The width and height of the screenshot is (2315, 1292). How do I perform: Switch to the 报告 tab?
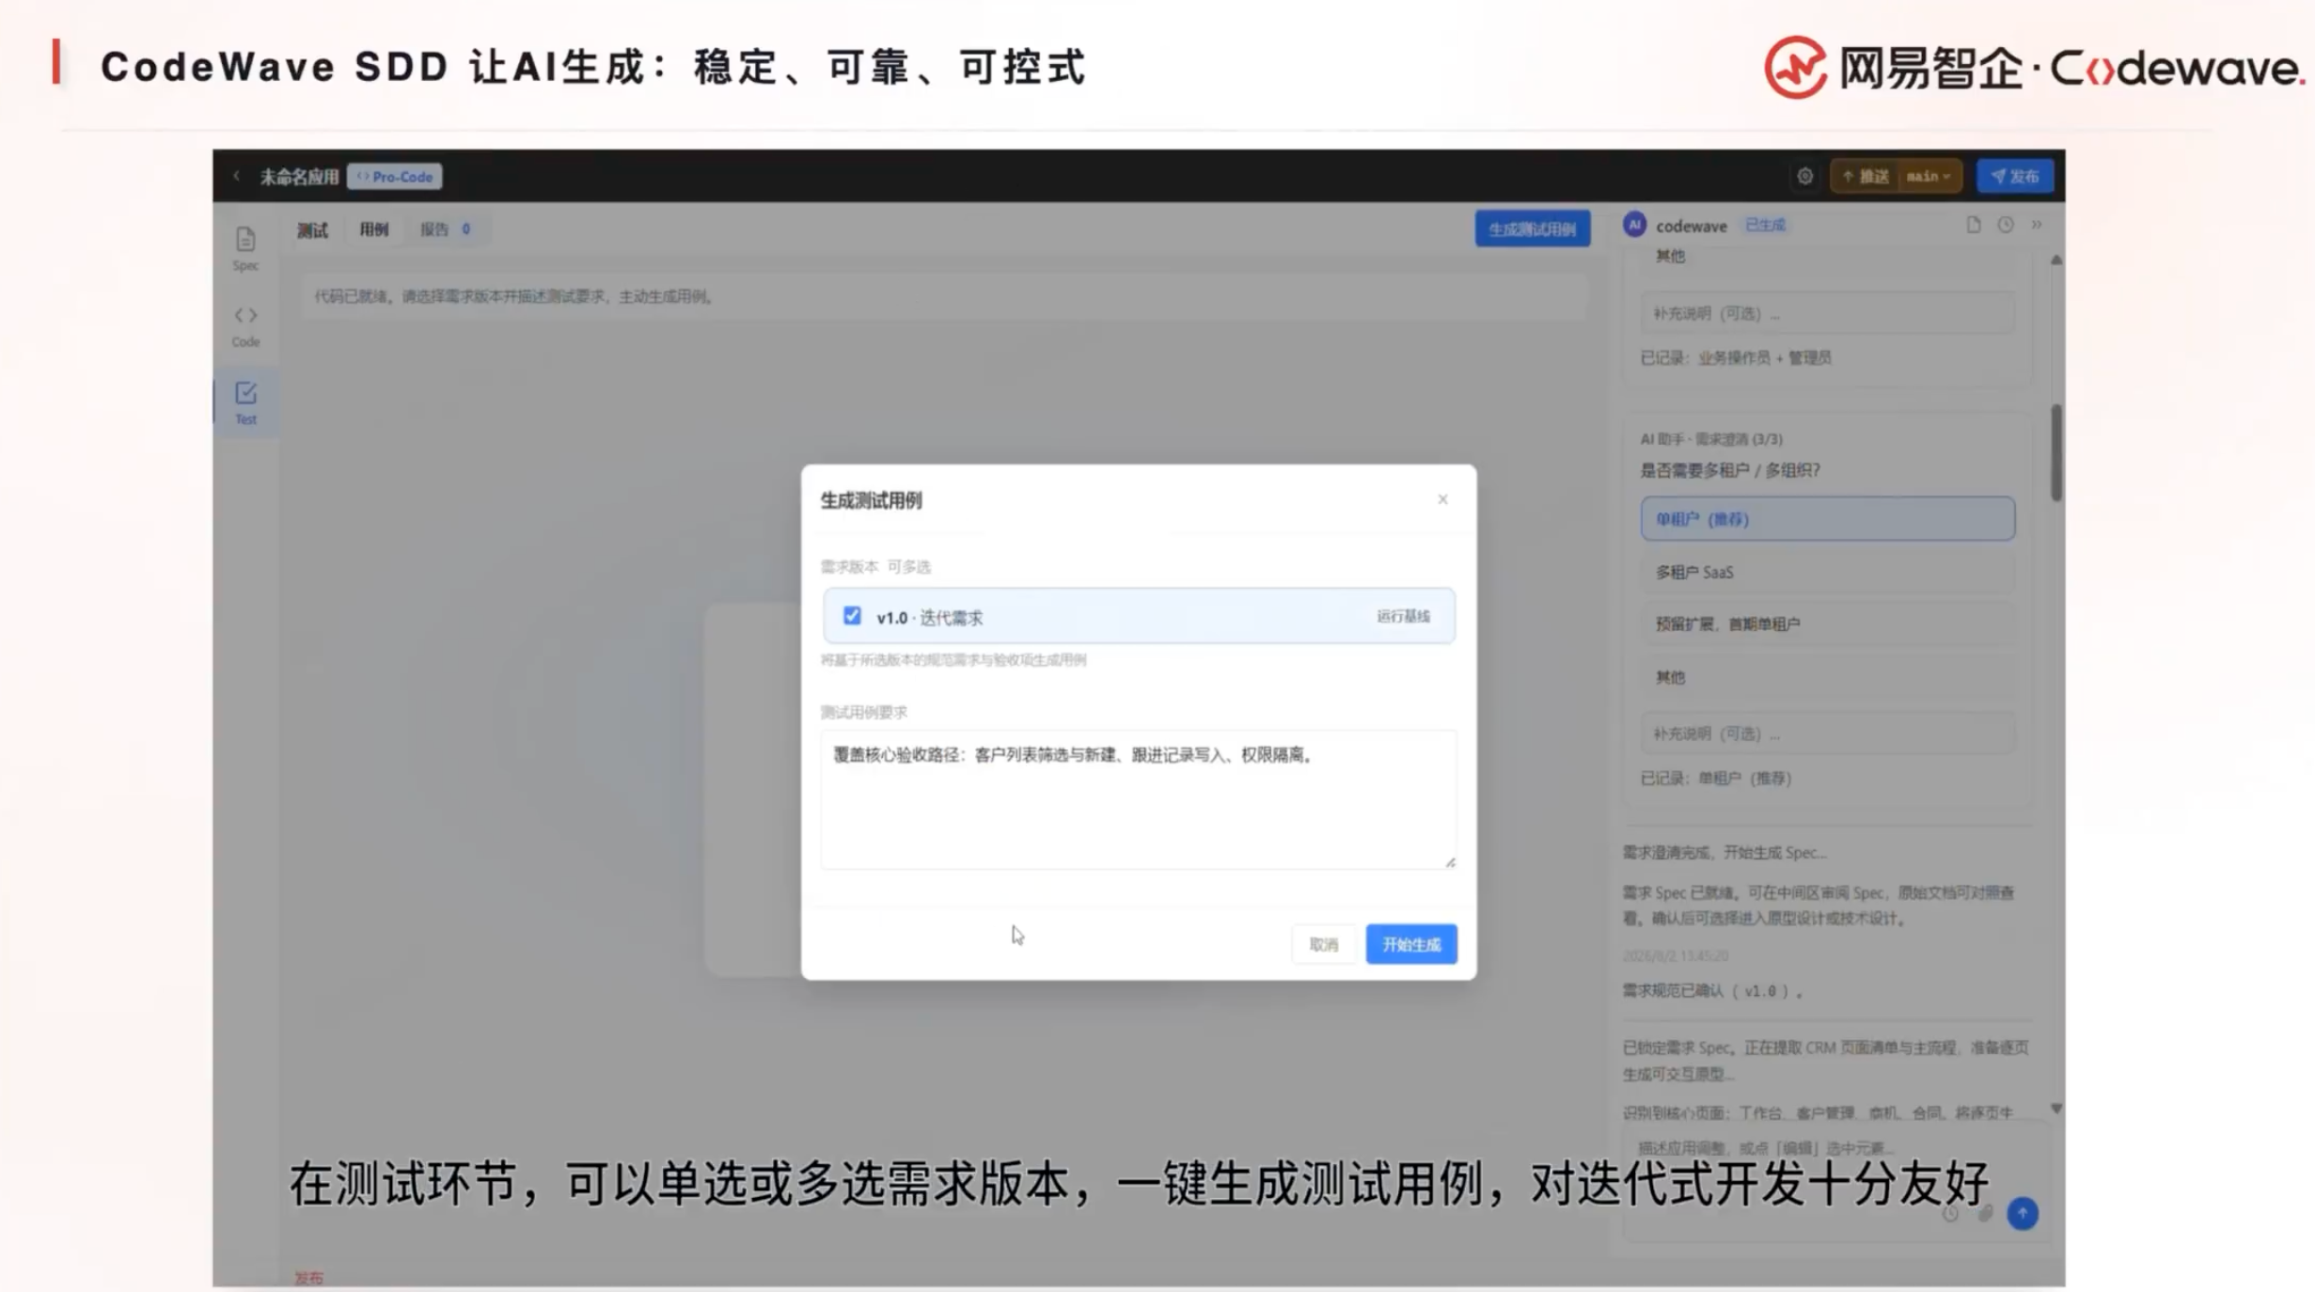coord(445,229)
